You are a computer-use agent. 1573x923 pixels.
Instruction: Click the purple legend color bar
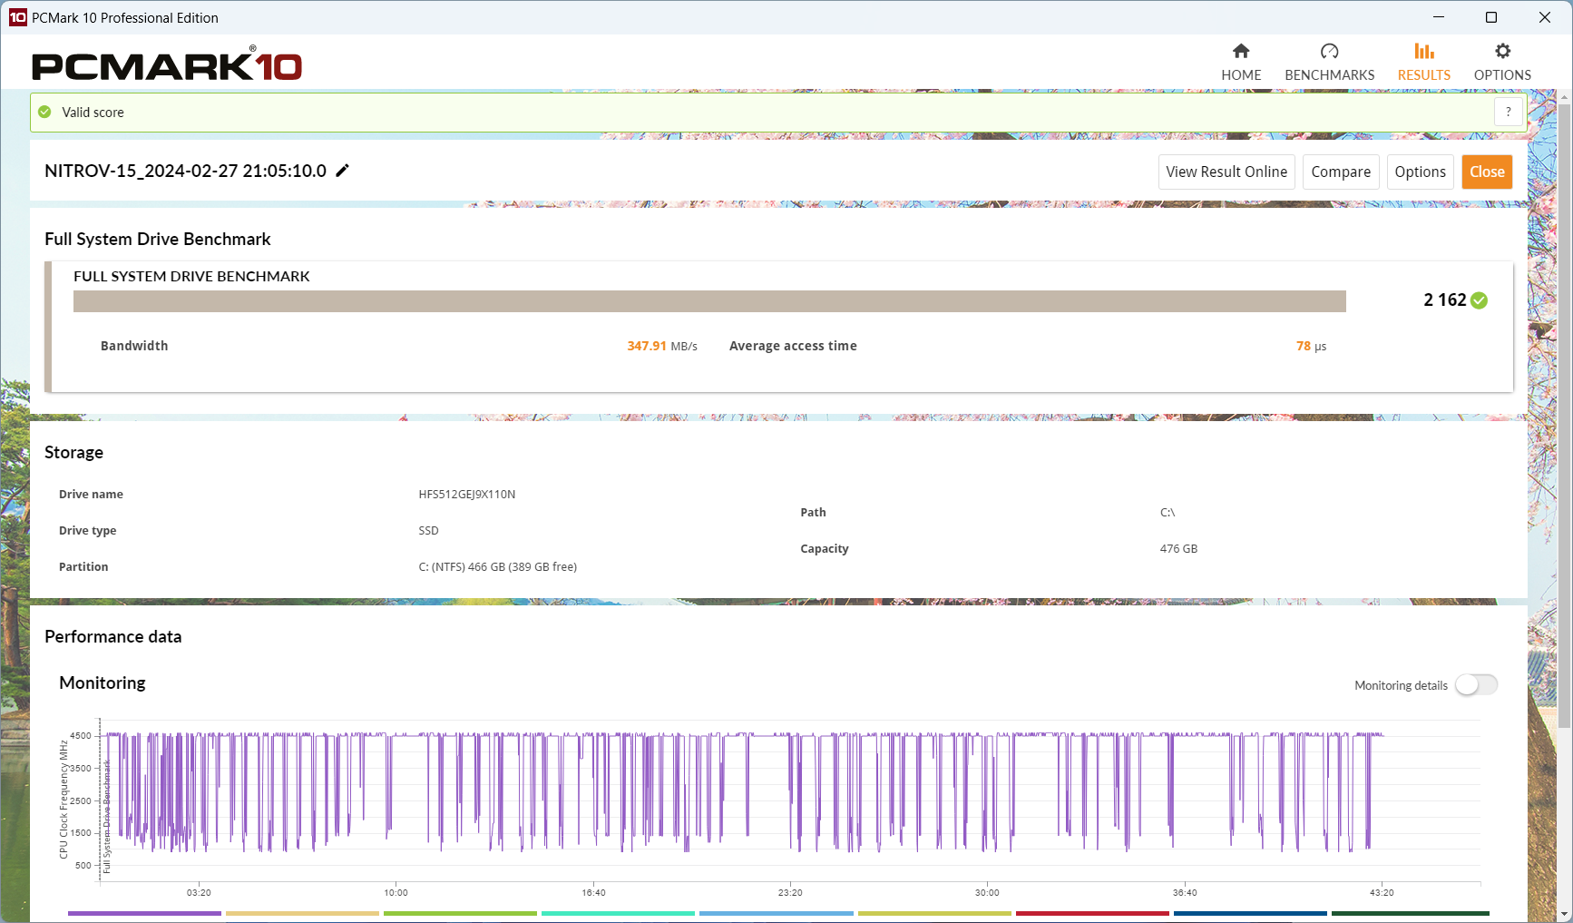pos(144,913)
